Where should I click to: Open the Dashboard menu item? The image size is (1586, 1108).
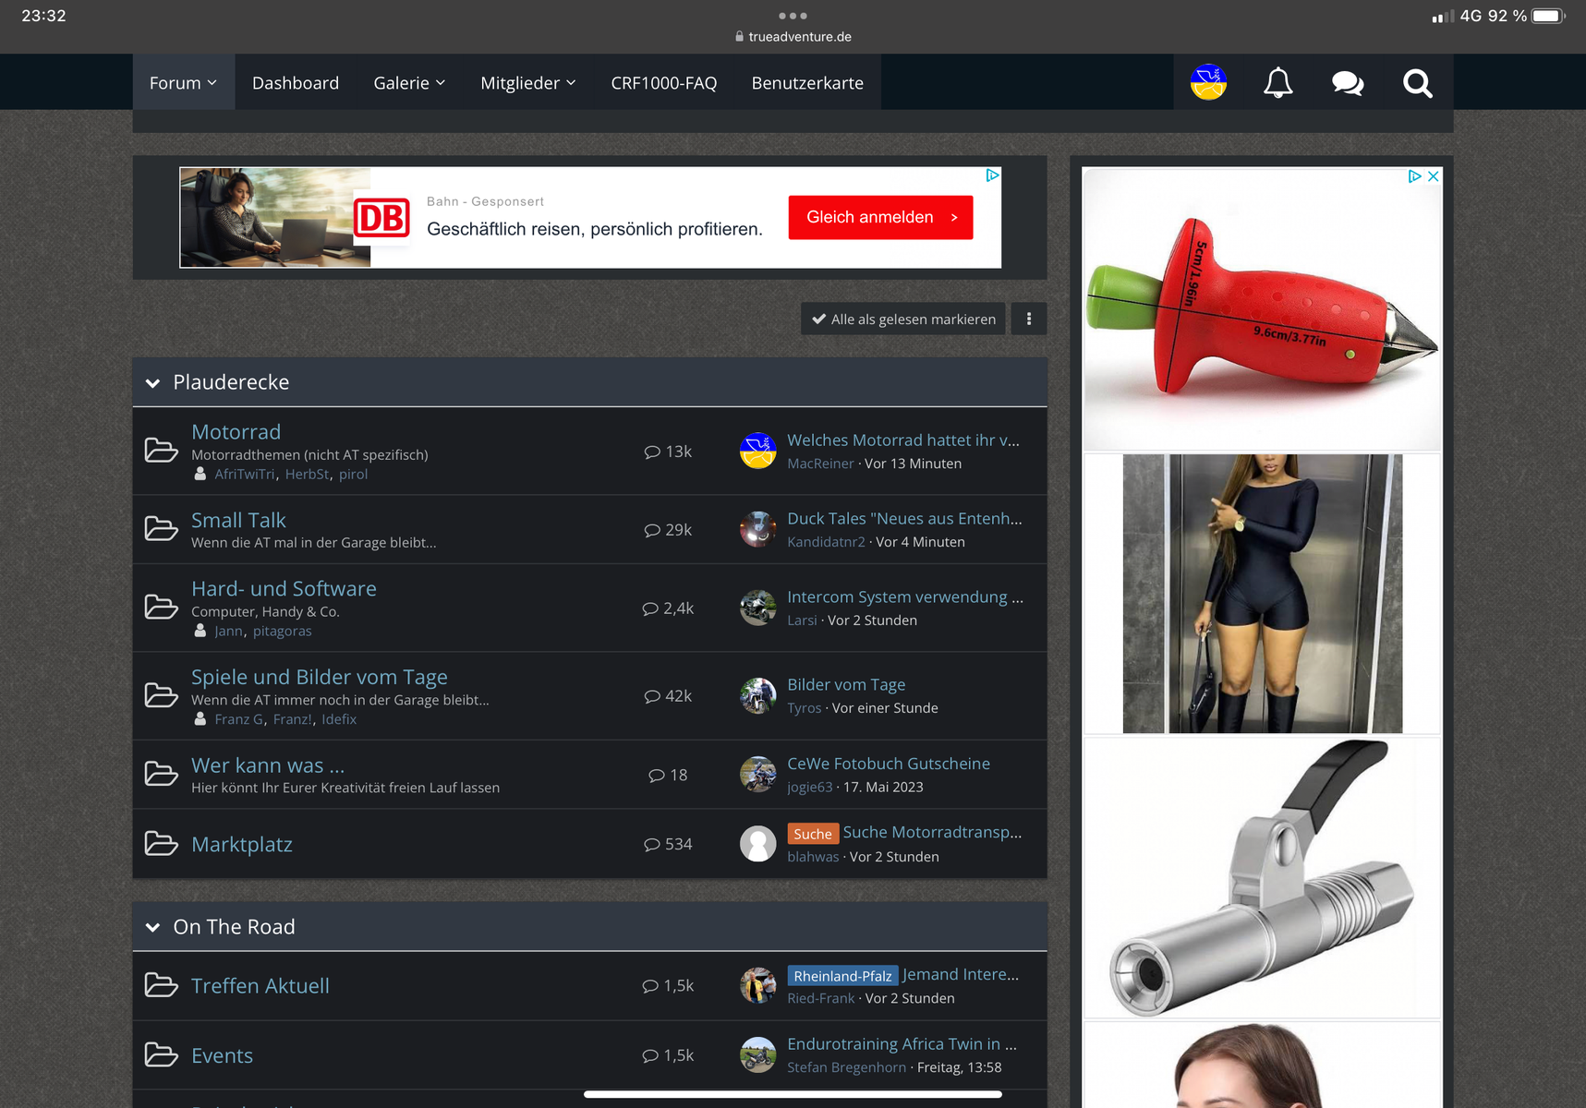coord(296,83)
